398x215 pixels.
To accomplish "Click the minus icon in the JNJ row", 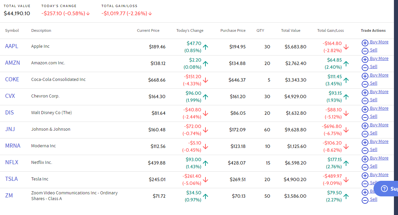I will pos(365,134).
